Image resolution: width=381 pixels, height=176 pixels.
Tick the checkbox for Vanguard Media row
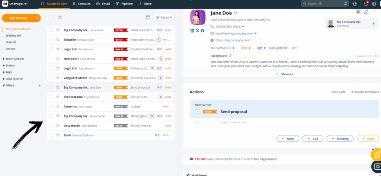[51, 78]
